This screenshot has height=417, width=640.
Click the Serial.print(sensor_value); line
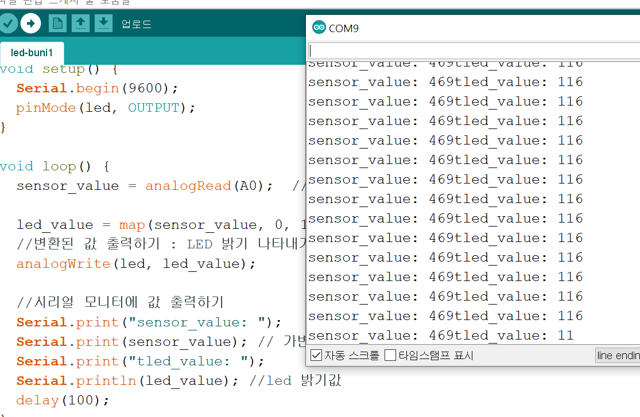tap(131, 342)
